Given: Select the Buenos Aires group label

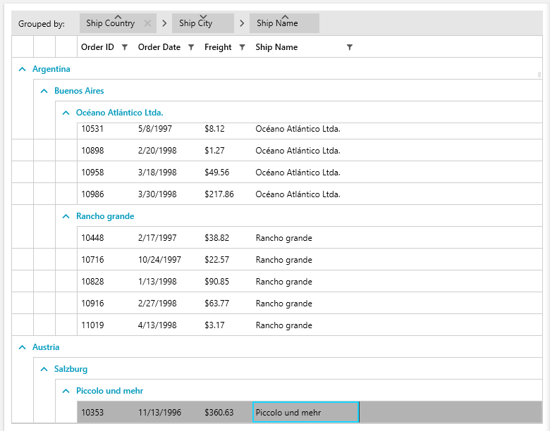Looking at the screenshot, I should (79, 91).
